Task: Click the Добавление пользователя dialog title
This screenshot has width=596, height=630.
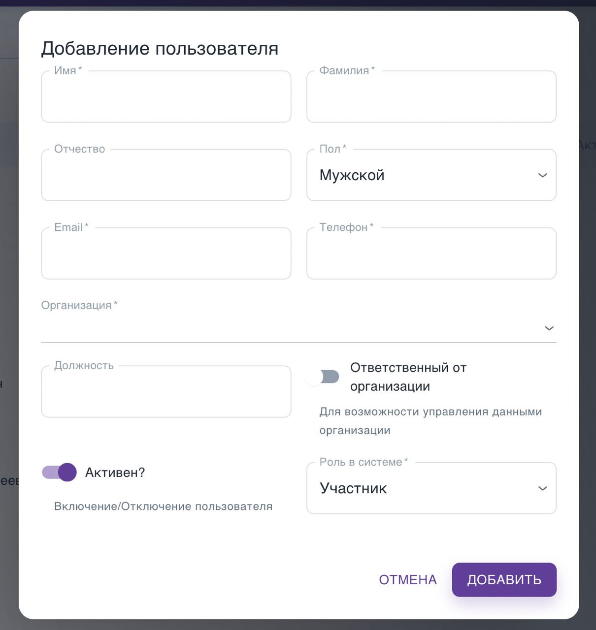Action: click(x=160, y=48)
